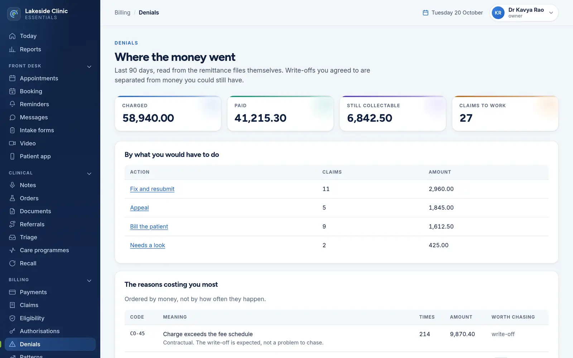Screen dimensions: 573x358
Task: Click the Paid total card
Action: (280, 113)
